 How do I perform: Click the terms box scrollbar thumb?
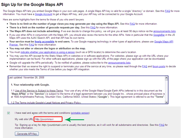coord(166,80)
